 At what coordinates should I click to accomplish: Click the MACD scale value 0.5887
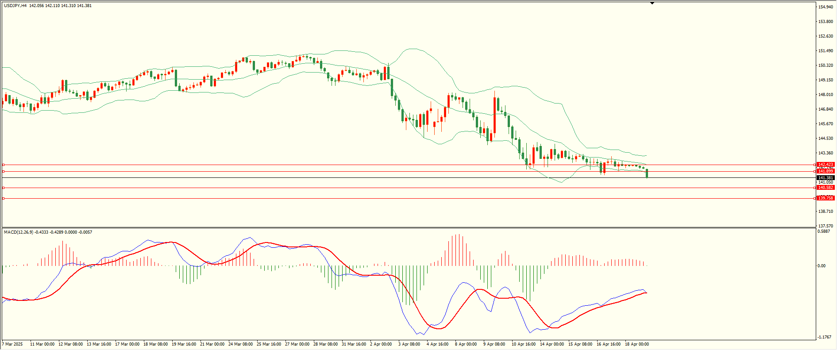coord(824,231)
